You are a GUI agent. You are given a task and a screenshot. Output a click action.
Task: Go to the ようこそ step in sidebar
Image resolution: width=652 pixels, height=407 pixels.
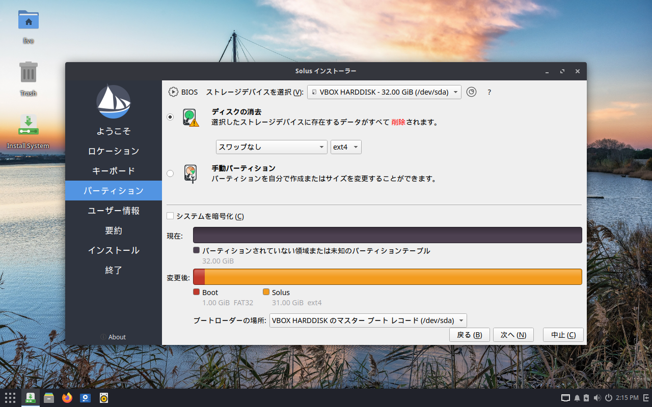click(x=114, y=131)
